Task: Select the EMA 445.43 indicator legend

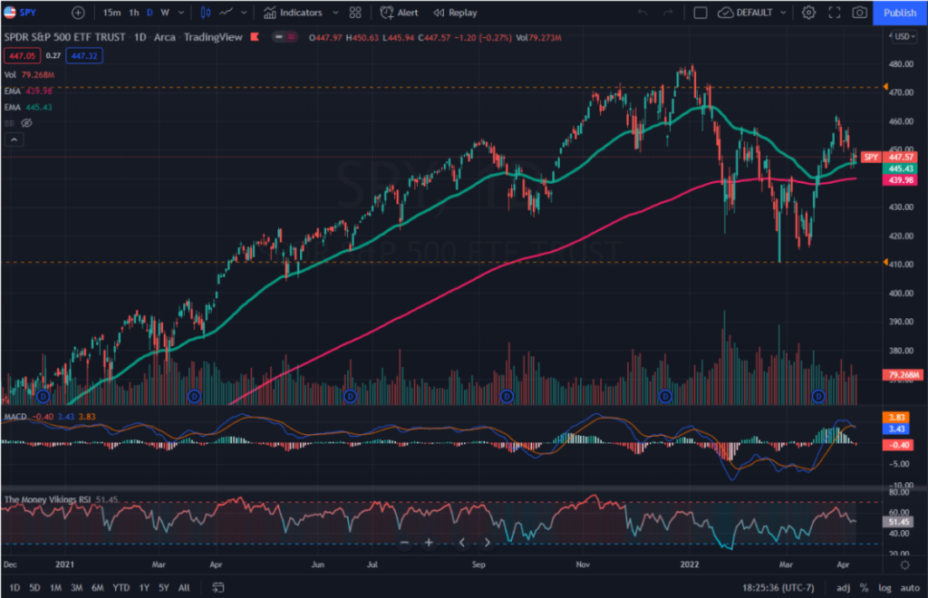Action: click(28, 107)
